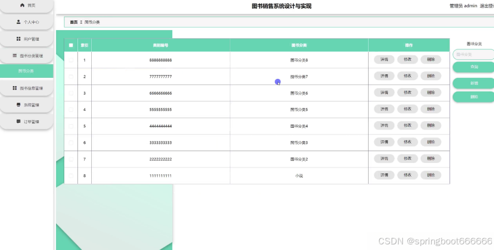Image resolution: width=494 pixels, height=250 pixels.
Task: Click 修改 for 图书分类3
Action: click(407, 142)
